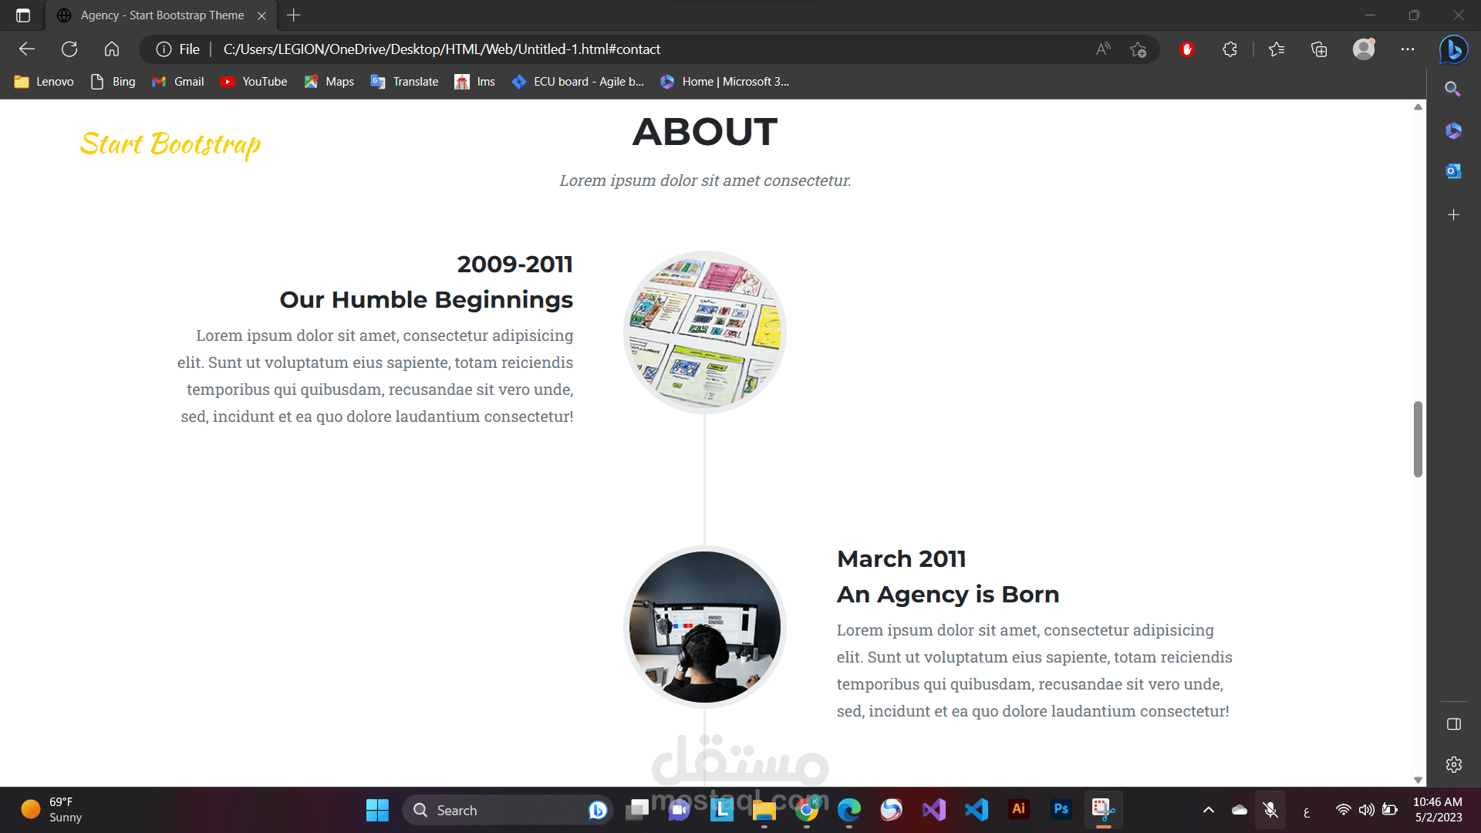The image size is (1481, 833).
Task: Go to browser home page icon
Action: click(112, 49)
